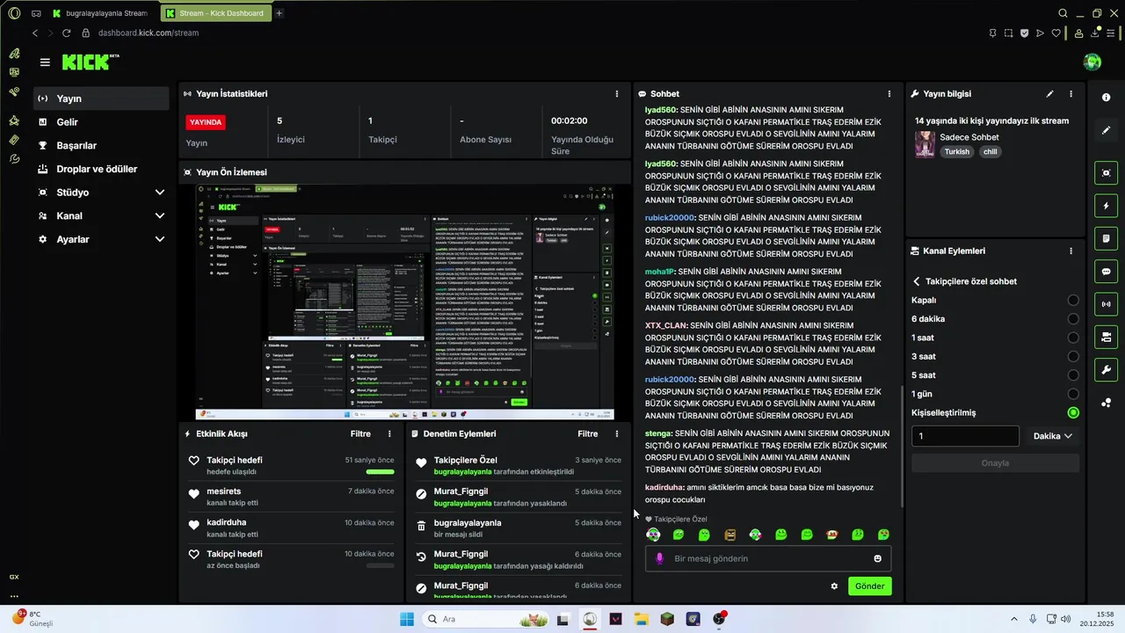The image size is (1125, 633).
Task: Open the info icon in the right rail
Action: tap(1106, 98)
